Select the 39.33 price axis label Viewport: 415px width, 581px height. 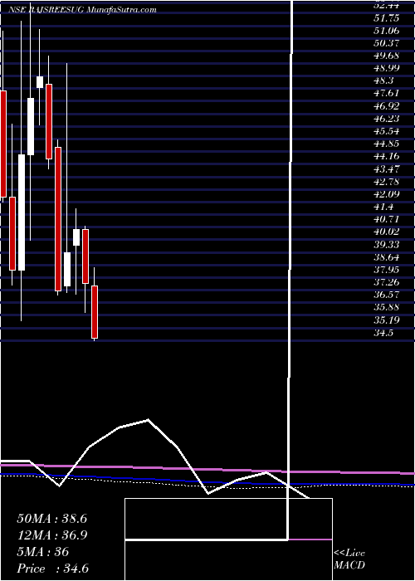(387, 245)
